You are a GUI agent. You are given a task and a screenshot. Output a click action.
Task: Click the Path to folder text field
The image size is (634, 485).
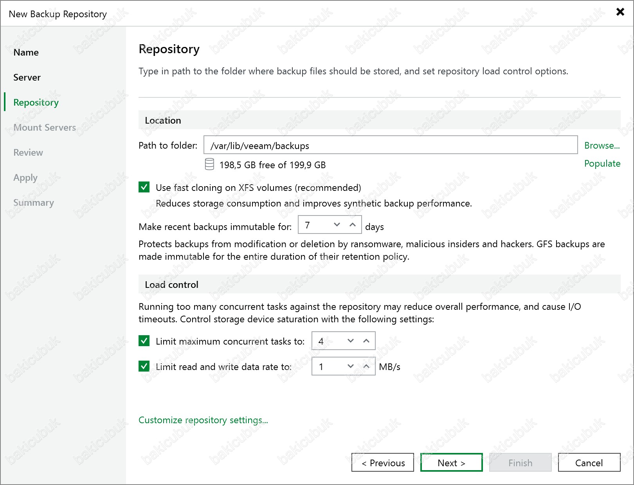click(390, 145)
